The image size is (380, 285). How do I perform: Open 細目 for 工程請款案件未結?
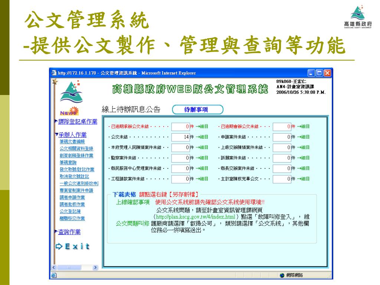(x=202, y=179)
